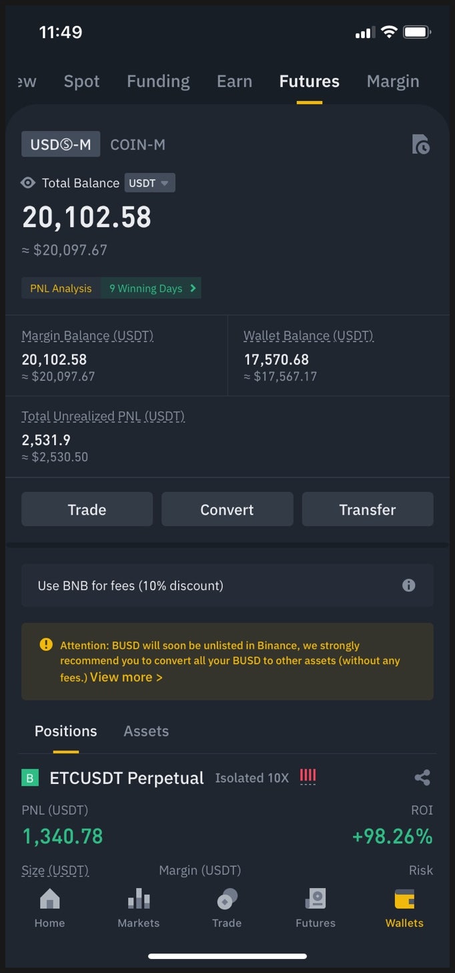455x973 pixels.
Task: Share the ETCUSDT Perpetual position
Action: (422, 778)
